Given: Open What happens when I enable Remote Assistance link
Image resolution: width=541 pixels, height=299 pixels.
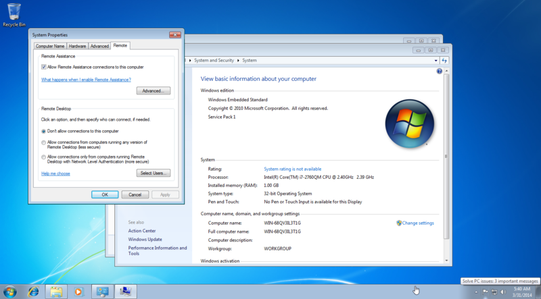Looking at the screenshot, I should pos(87,80).
